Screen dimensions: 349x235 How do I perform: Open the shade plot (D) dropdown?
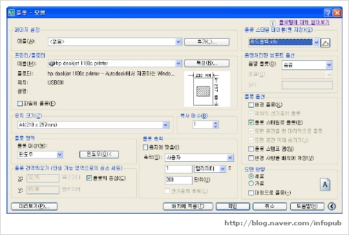tap(329, 65)
